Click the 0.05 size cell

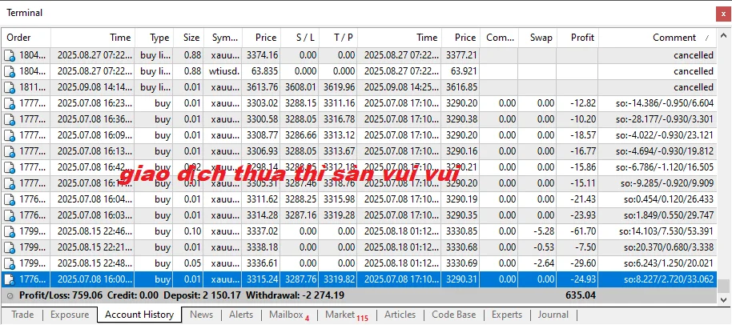coord(188,264)
